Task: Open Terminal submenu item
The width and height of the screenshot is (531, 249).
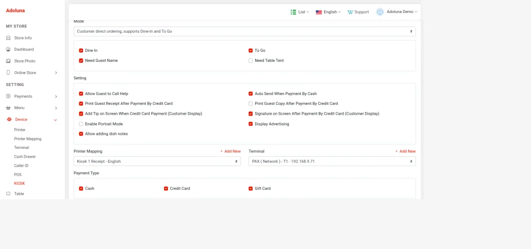Action: pos(22,148)
